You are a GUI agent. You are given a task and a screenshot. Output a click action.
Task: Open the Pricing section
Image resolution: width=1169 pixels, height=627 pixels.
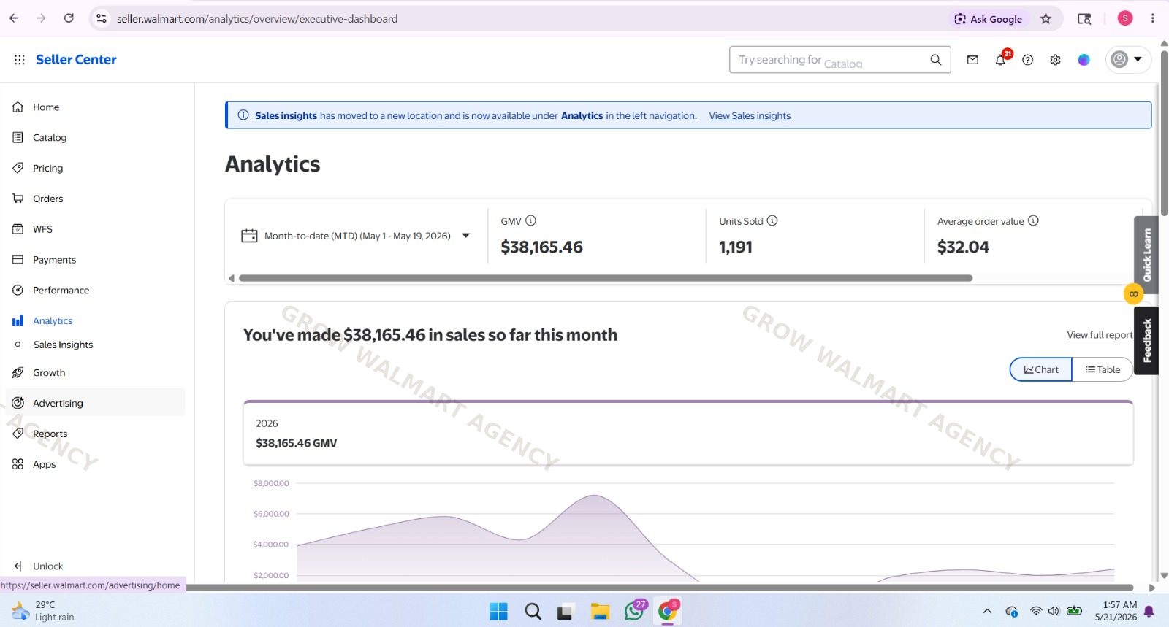(47, 169)
